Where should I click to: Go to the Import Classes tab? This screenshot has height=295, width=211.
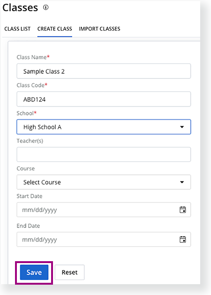(x=99, y=29)
